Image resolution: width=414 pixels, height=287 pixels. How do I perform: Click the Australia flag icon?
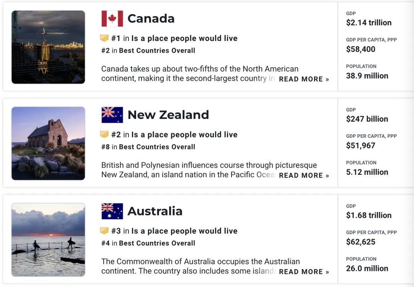[x=112, y=211]
